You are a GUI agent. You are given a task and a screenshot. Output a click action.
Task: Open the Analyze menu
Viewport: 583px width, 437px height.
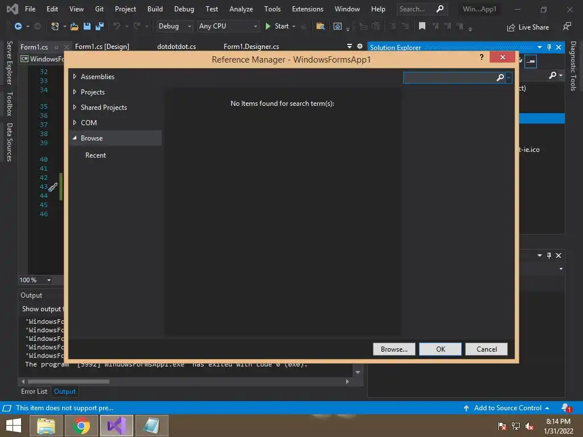pos(241,9)
